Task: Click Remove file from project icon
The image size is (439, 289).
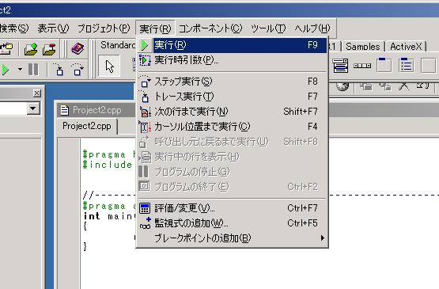Action: 49,49
